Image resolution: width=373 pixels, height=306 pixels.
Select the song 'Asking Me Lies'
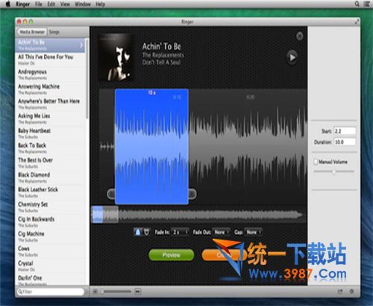coord(50,119)
